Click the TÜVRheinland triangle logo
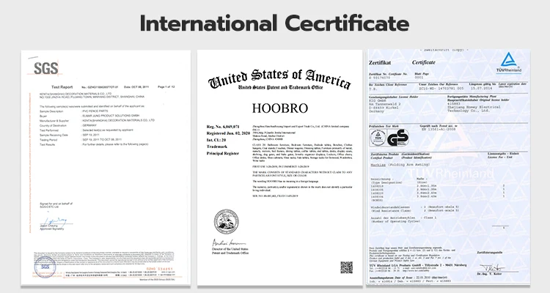This screenshot has width=550, height=293. coord(509,62)
